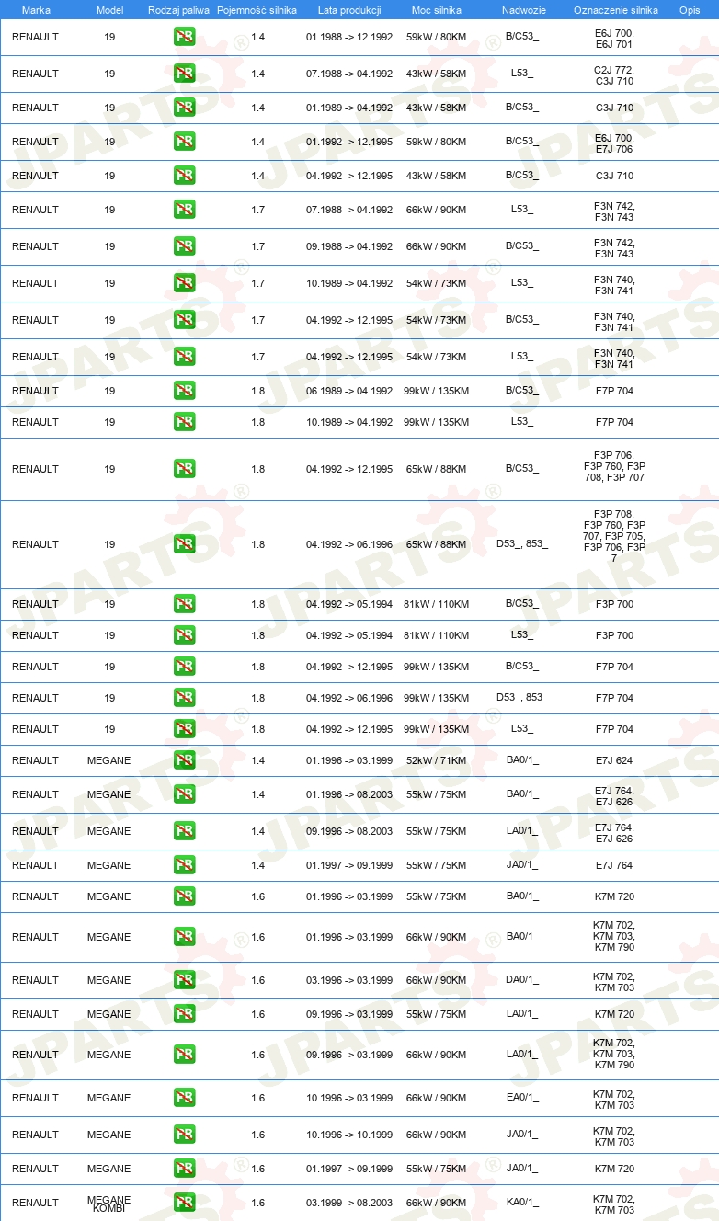Select fuel icon in 99kW D53_, 853_ row

click(184, 699)
